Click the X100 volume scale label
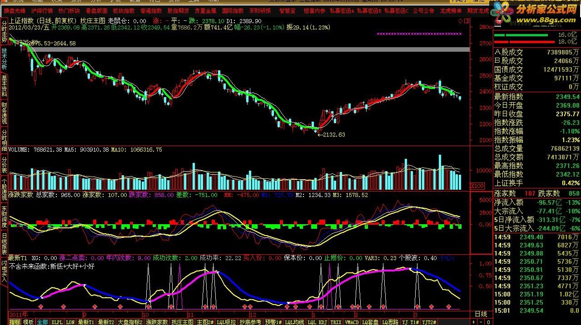Screen dimensions: 581x325 pyautogui.click(x=477, y=186)
